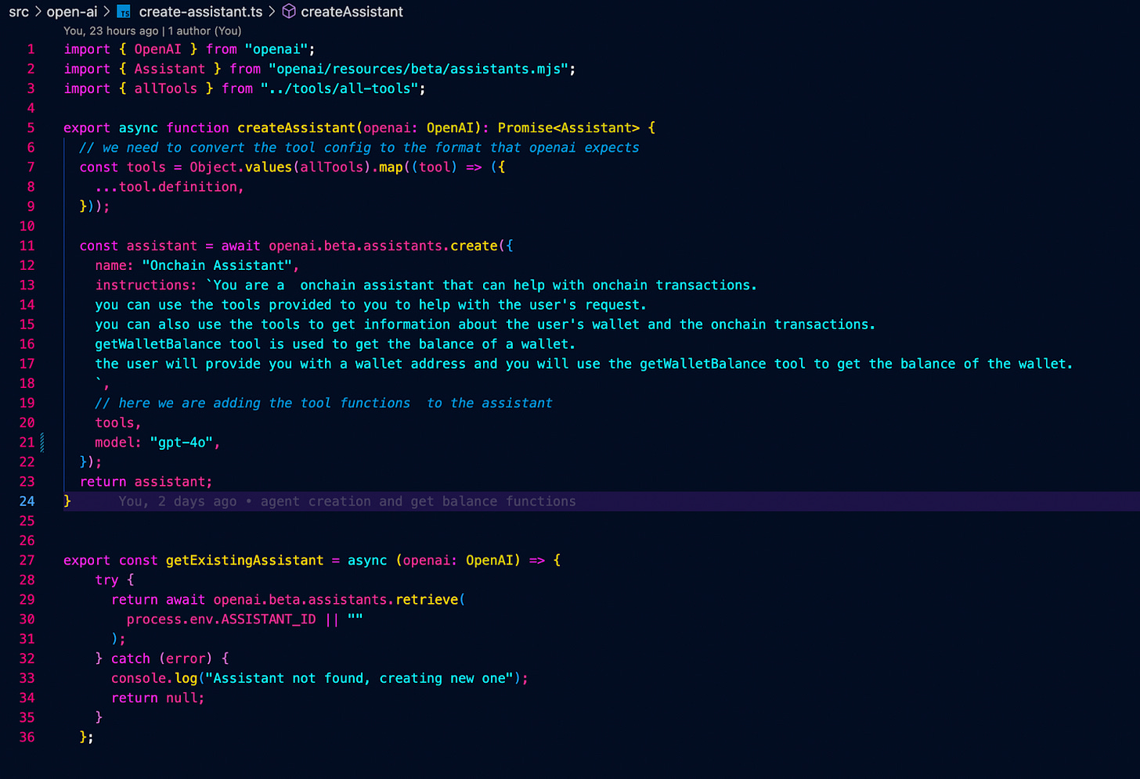Image resolution: width=1140 pixels, height=779 pixels.
Task: Click line number 1 in the gutter
Action: click(x=31, y=49)
